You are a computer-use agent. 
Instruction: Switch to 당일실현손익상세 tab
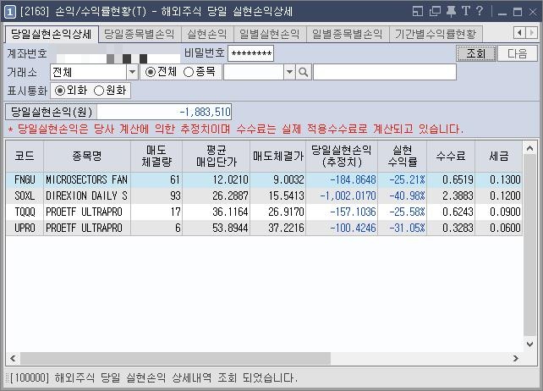pyautogui.click(x=52, y=34)
